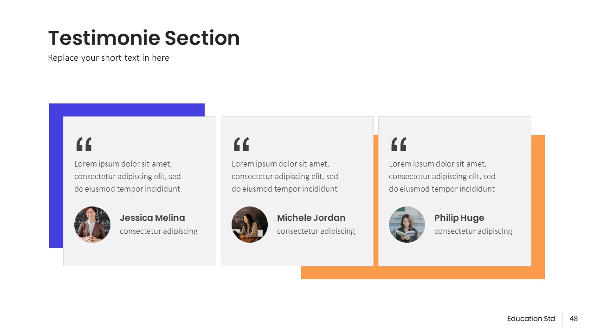The image size is (594, 334).
Task: Click the subtitle under Philip Huge
Action: coord(473,231)
